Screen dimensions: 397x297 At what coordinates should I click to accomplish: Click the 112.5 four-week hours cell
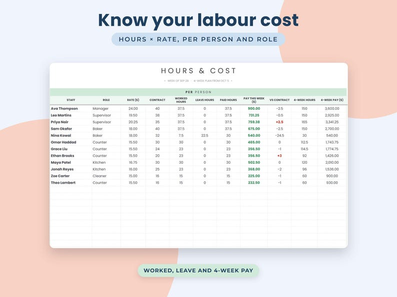304,142
